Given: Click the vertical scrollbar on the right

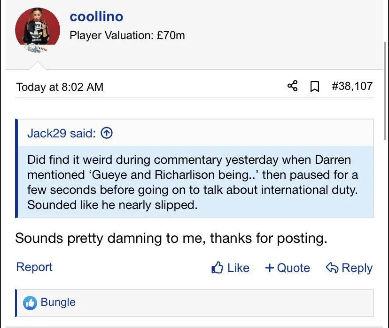Looking at the screenshot, I should pos(386,94).
